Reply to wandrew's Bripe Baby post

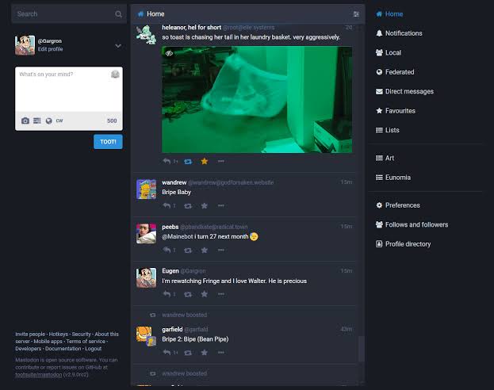pyautogui.click(x=167, y=205)
